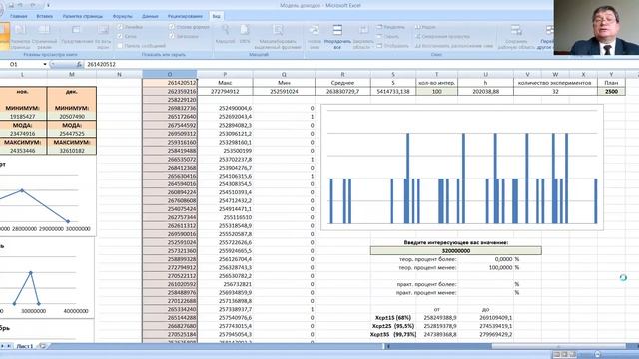This screenshot has height=359, width=639.
Task: Arrange all windows (Упорядочить все)
Action: 337,37
